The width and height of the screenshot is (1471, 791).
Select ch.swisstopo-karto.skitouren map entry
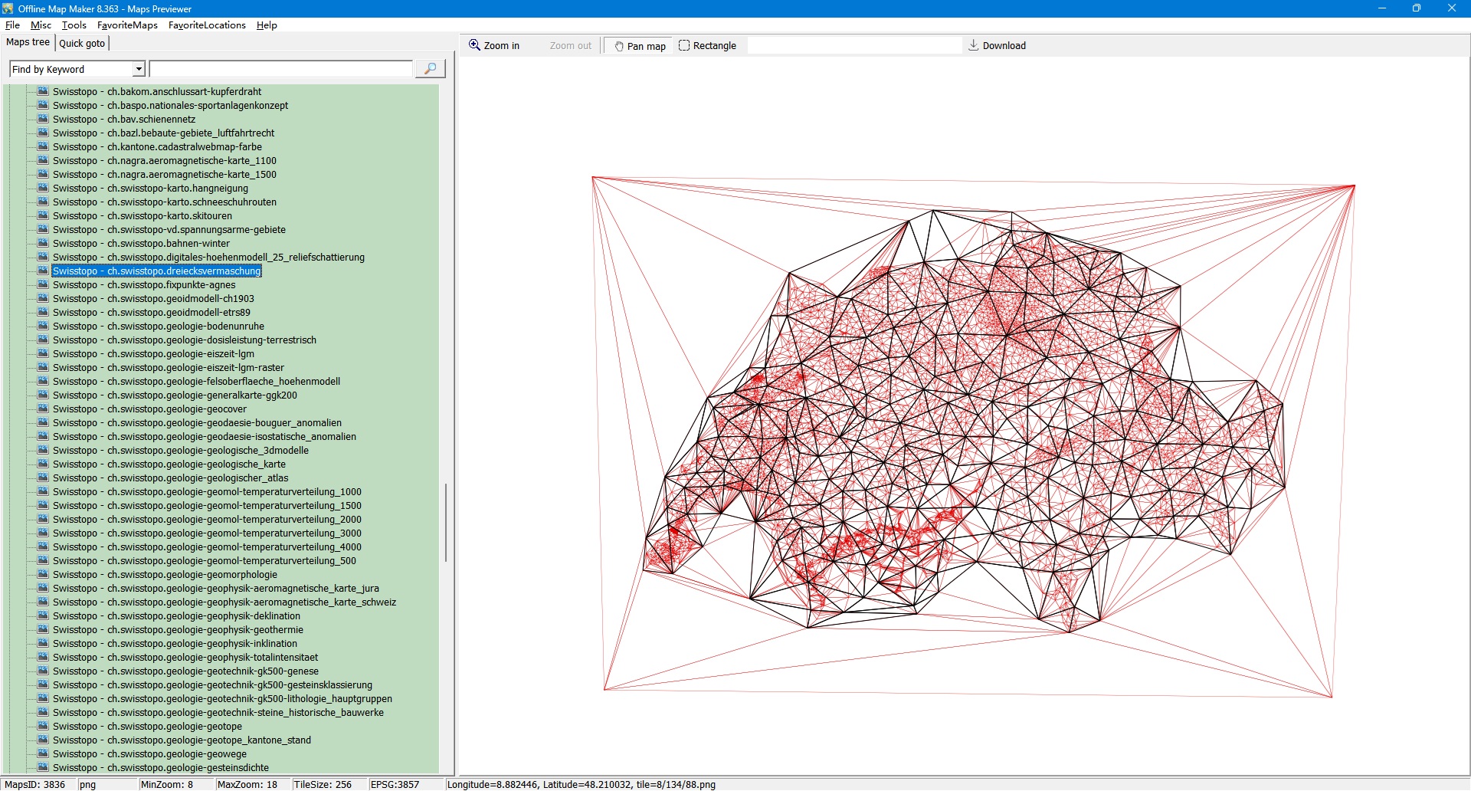(142, 216)
